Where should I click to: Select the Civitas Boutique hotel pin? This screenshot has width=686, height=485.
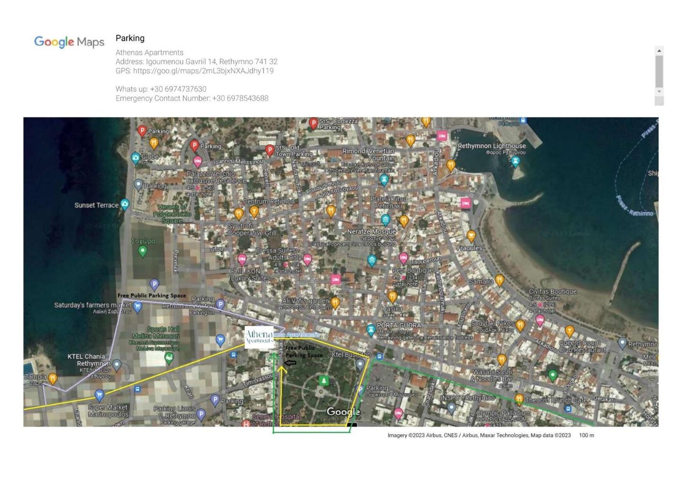540,320
